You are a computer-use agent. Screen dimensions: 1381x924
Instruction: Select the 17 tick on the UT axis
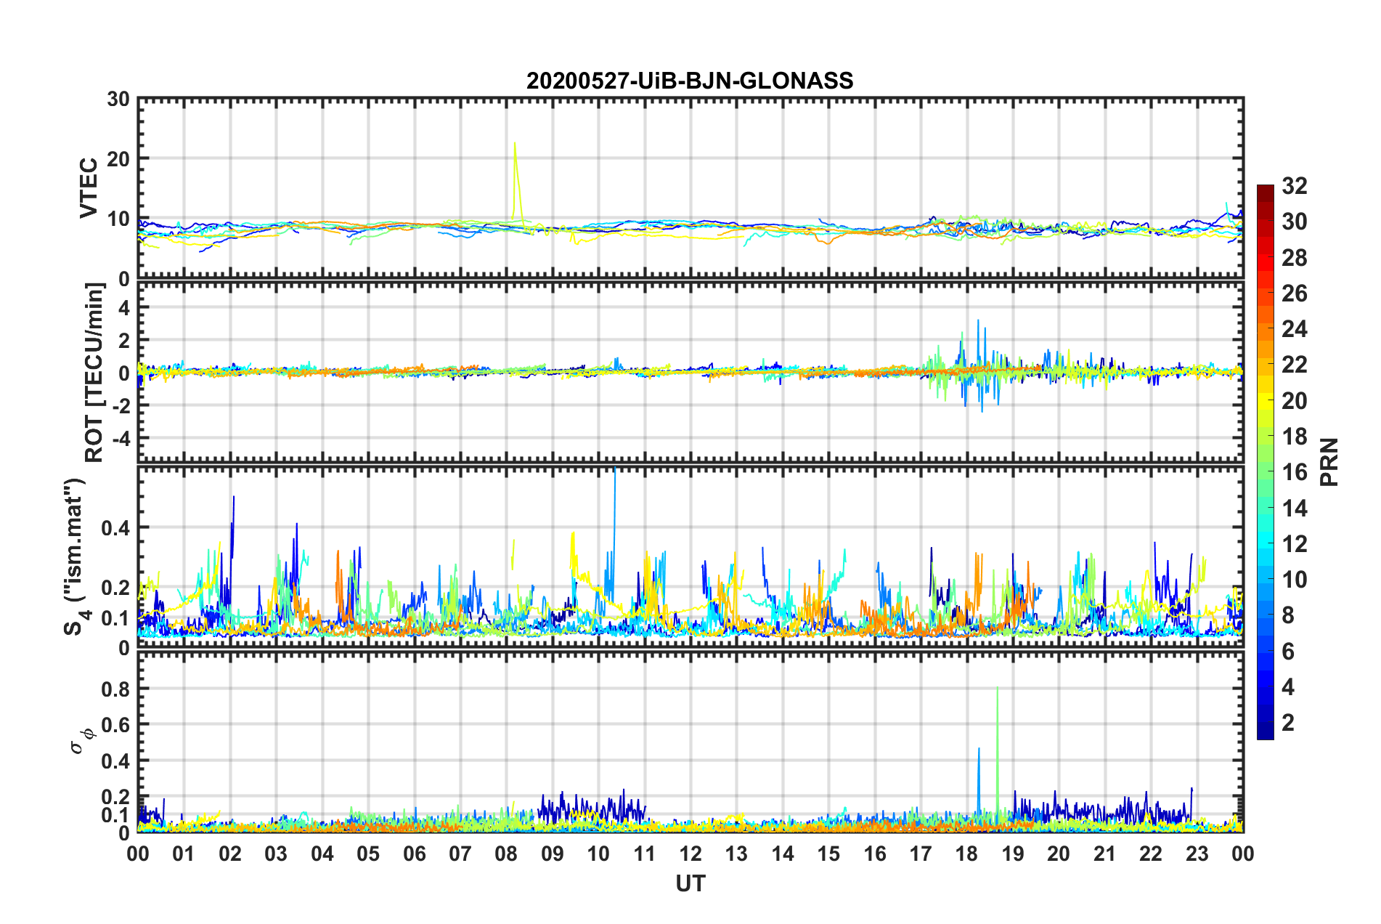pyautogui.click(x=921, y=854)
